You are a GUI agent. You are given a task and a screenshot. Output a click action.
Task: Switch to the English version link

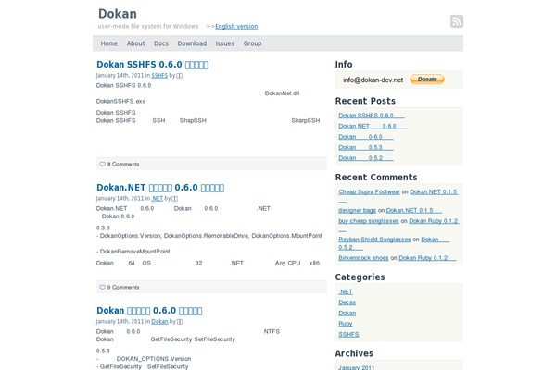tap(236, 26)
